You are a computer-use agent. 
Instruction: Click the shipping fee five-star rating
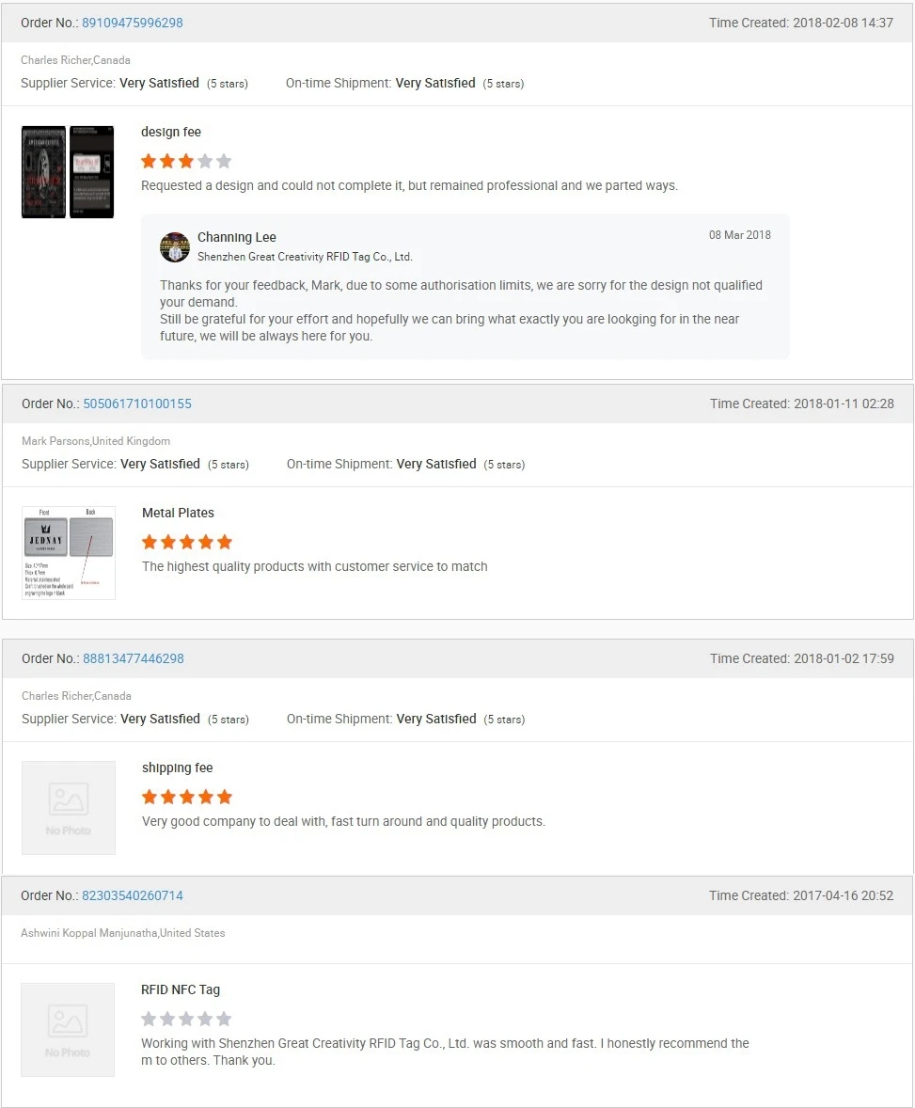[x=187, y=797]
